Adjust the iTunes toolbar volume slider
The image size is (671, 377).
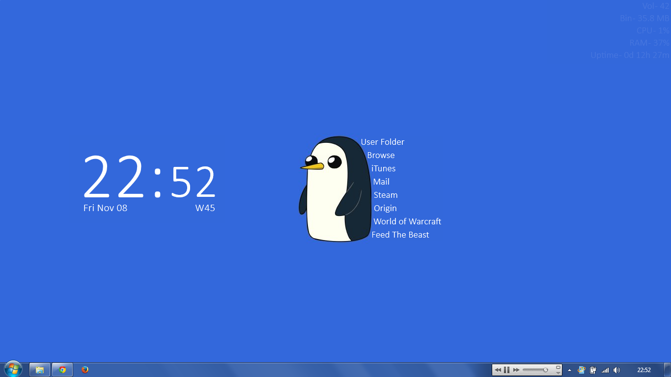click(x=535, y=370)
